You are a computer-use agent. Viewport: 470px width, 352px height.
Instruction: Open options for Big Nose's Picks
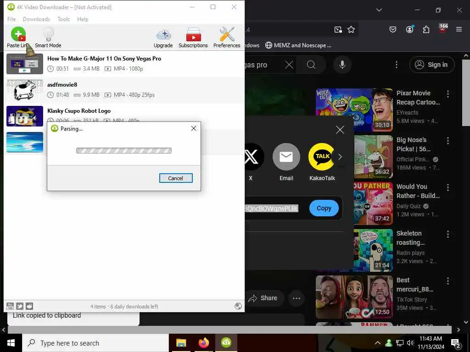point(448,141)
